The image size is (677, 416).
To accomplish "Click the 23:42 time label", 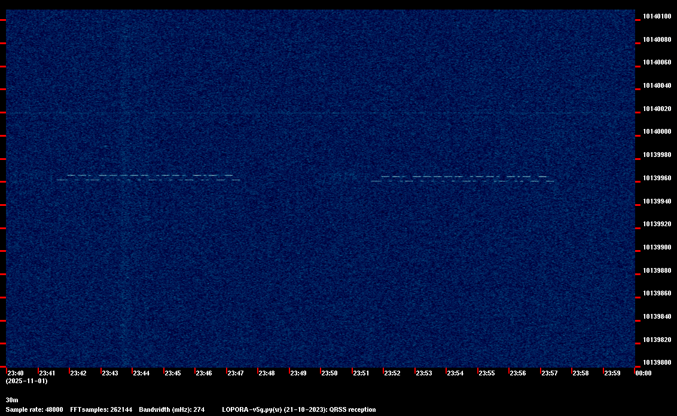I will point(78,373).
